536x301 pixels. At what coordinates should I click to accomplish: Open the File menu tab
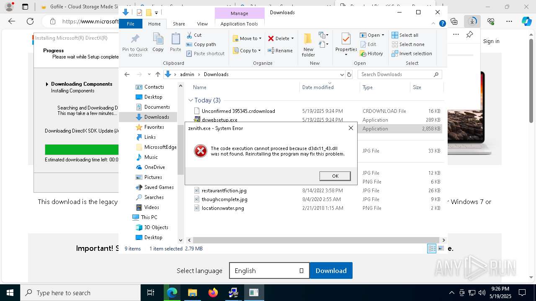(x=131, y=24)
